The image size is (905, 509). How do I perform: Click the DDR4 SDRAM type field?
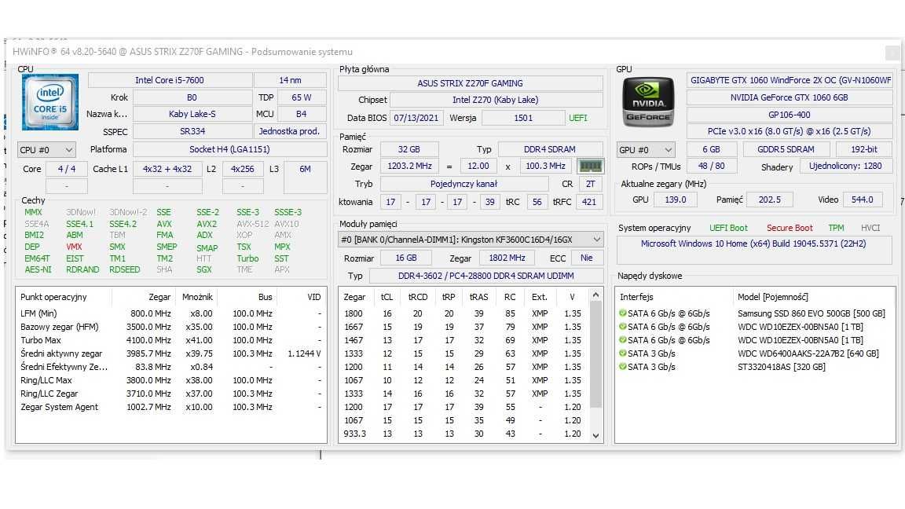550,149
